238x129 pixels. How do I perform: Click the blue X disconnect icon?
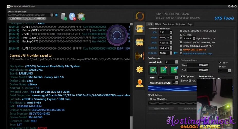(x=56, y=15)
